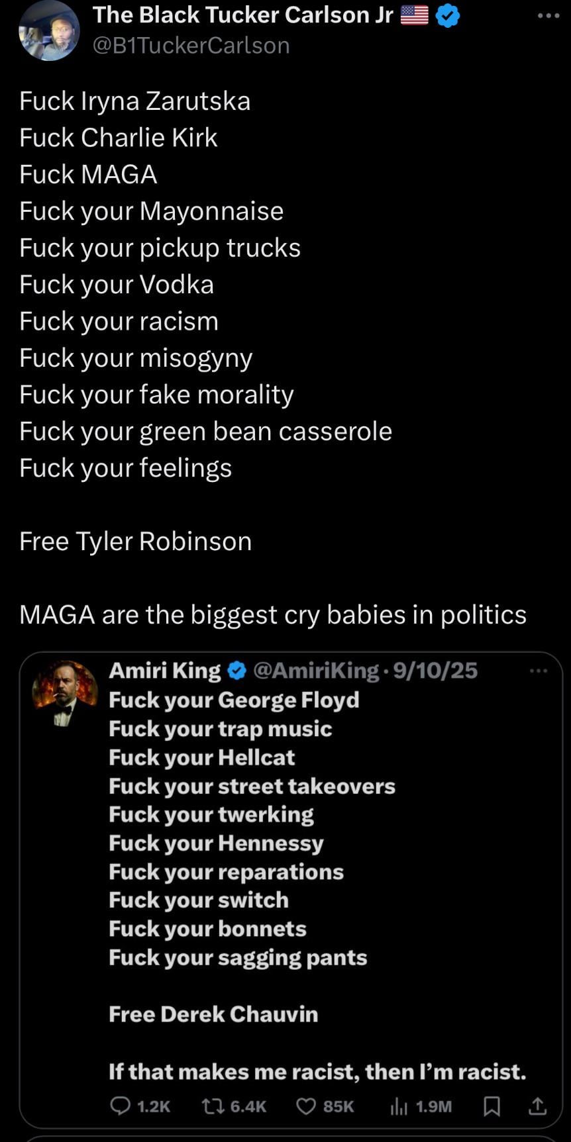Open the Amiri King display name link
Image resolution: width=571 pixels, height=1142 pixels.
click(164, 671)
